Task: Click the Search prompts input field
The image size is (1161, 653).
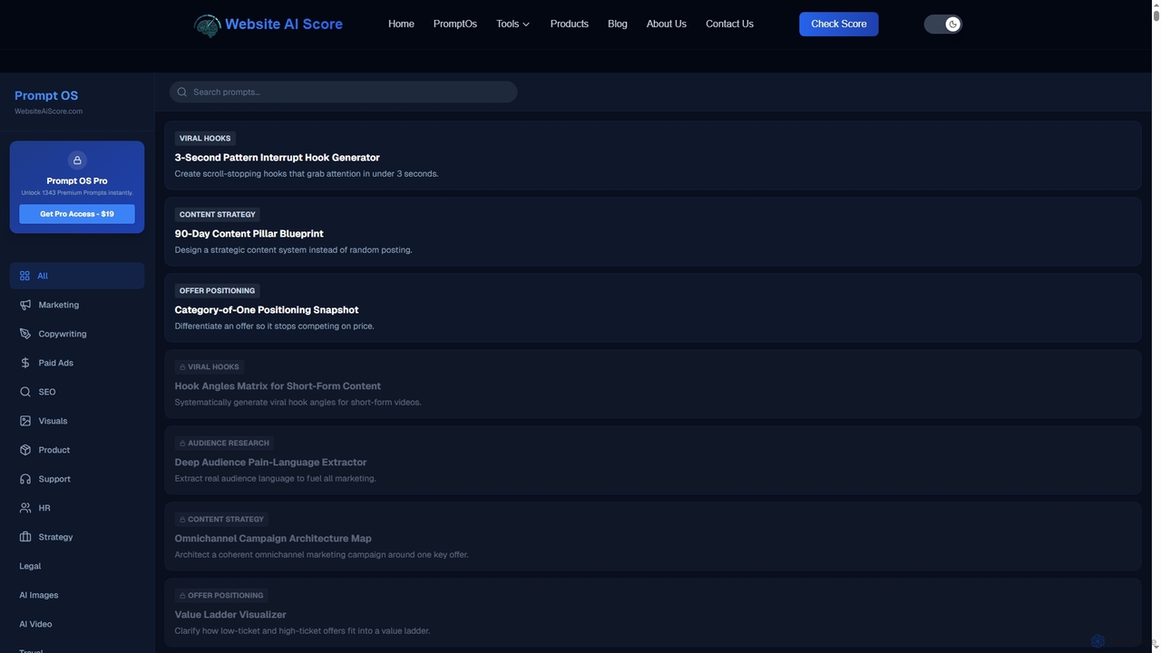Action: click(x=343, y=92)
